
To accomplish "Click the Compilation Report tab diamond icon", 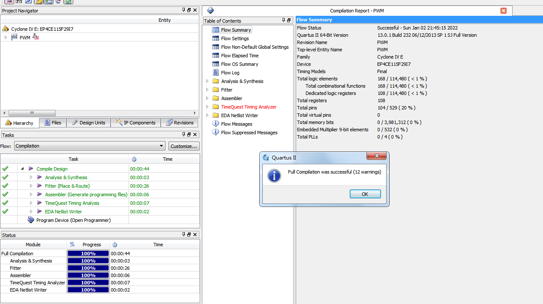I will [x=210, y=11].
